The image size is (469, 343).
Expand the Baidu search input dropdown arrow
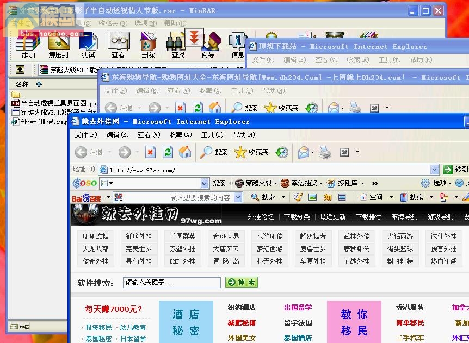238,197
